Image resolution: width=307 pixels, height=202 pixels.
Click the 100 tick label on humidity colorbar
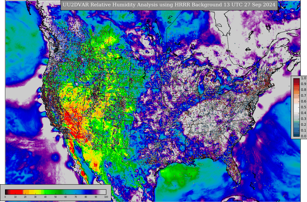tap(106, 197)
